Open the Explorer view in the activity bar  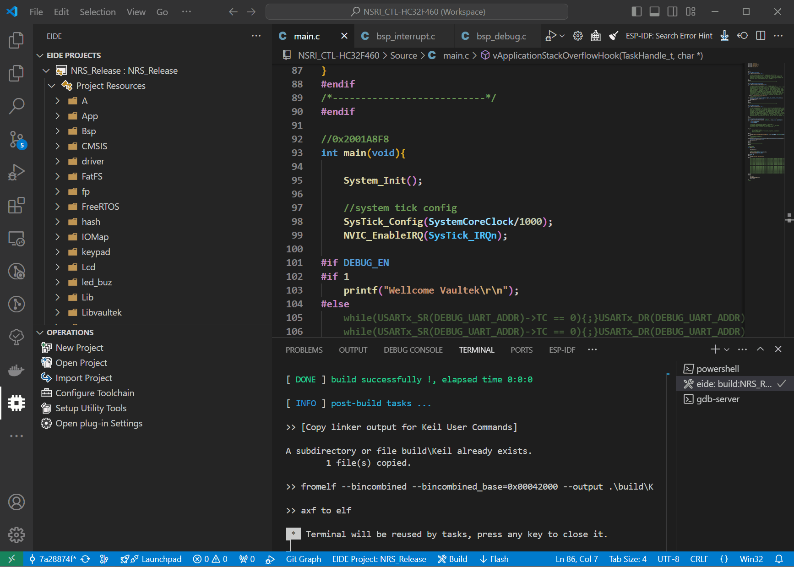pos(16,40)
